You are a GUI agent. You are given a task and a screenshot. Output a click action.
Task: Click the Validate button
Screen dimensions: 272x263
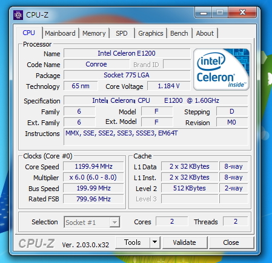(x=184, y=242)
